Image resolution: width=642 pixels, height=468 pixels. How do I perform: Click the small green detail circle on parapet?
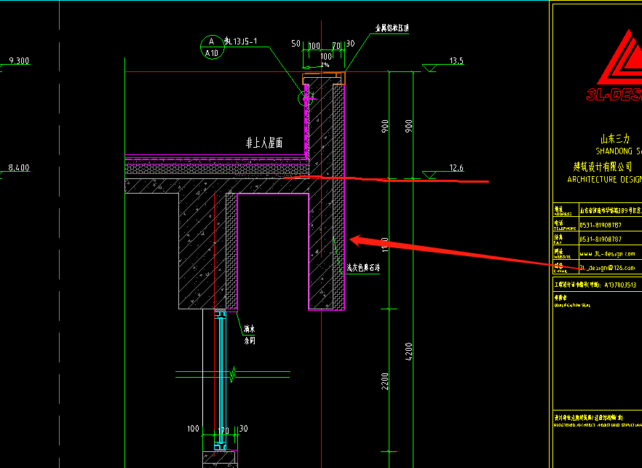coord(304,98)
